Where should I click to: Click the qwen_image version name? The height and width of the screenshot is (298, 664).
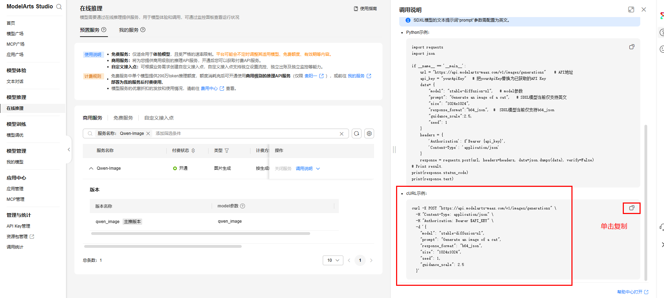[108, 222]
